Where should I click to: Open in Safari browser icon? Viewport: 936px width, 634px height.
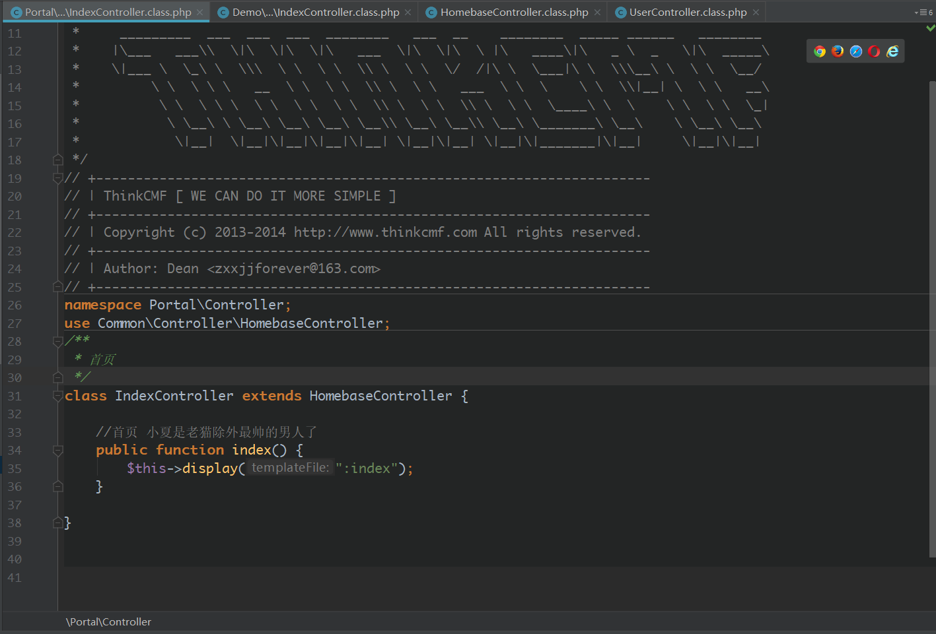[856, 51]
